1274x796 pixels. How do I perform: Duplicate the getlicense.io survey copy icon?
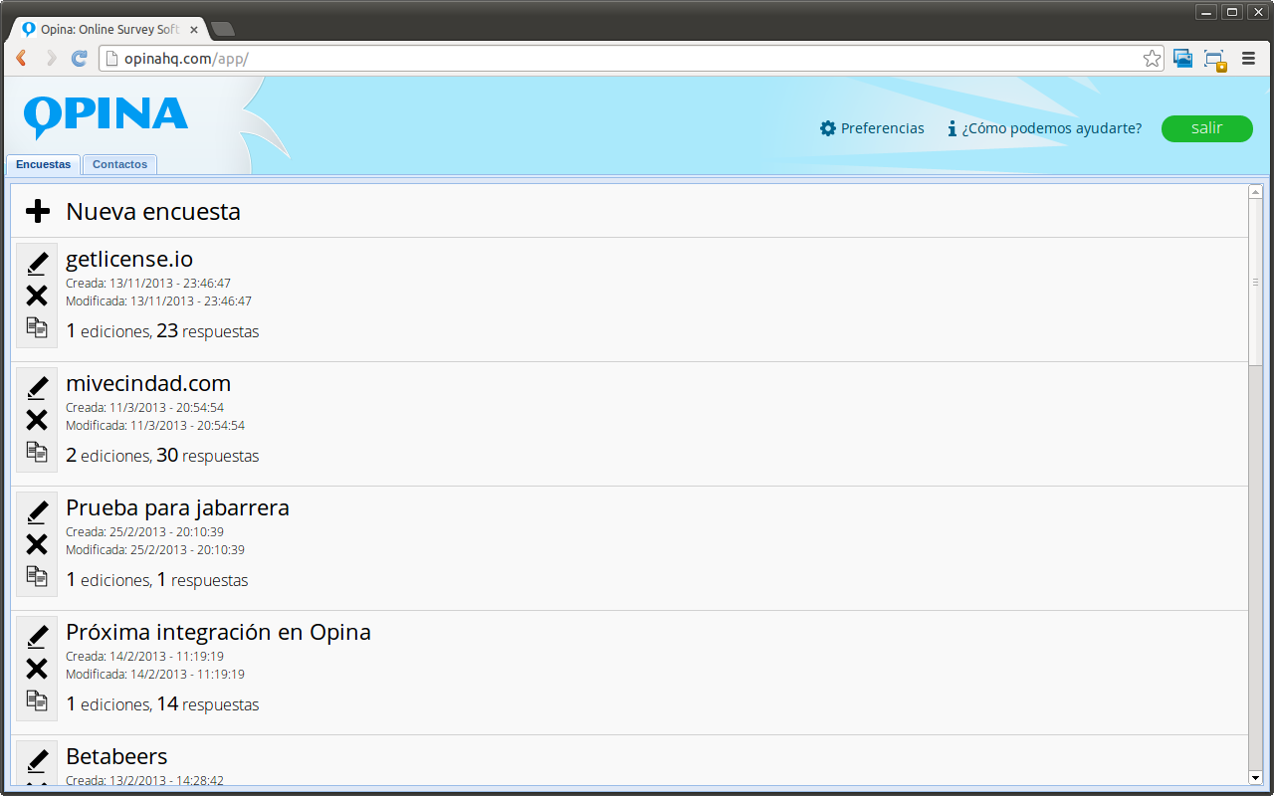click(37, 326)
